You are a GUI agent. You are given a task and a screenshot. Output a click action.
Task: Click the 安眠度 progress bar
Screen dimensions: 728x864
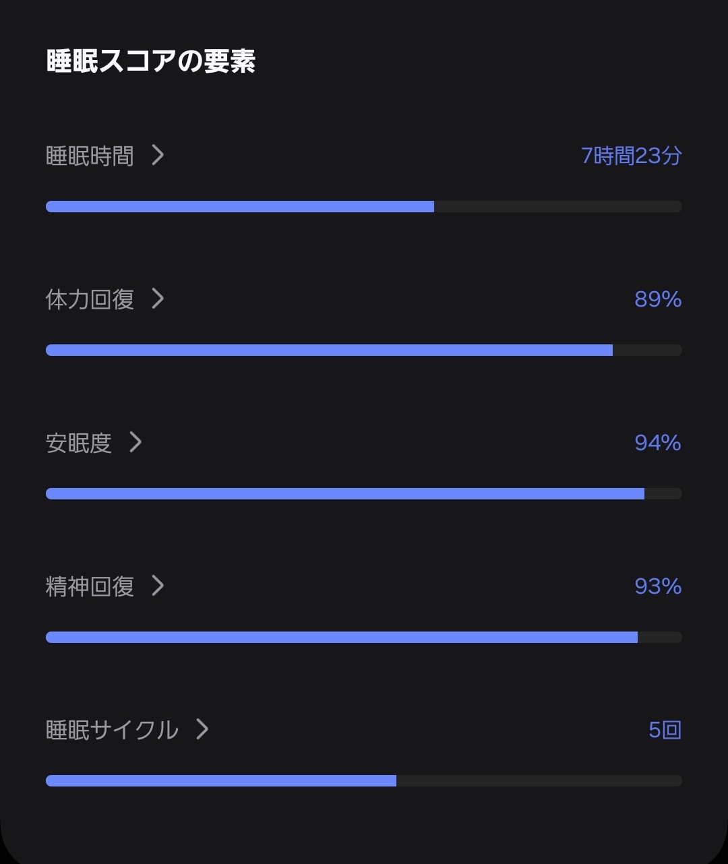coord(364,493)
